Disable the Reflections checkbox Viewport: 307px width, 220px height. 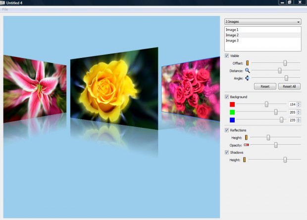point(227,130)
